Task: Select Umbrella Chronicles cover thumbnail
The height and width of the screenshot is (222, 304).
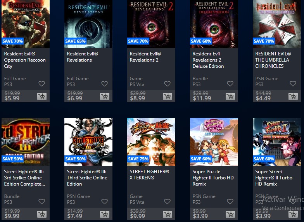Action: point(277,24)
